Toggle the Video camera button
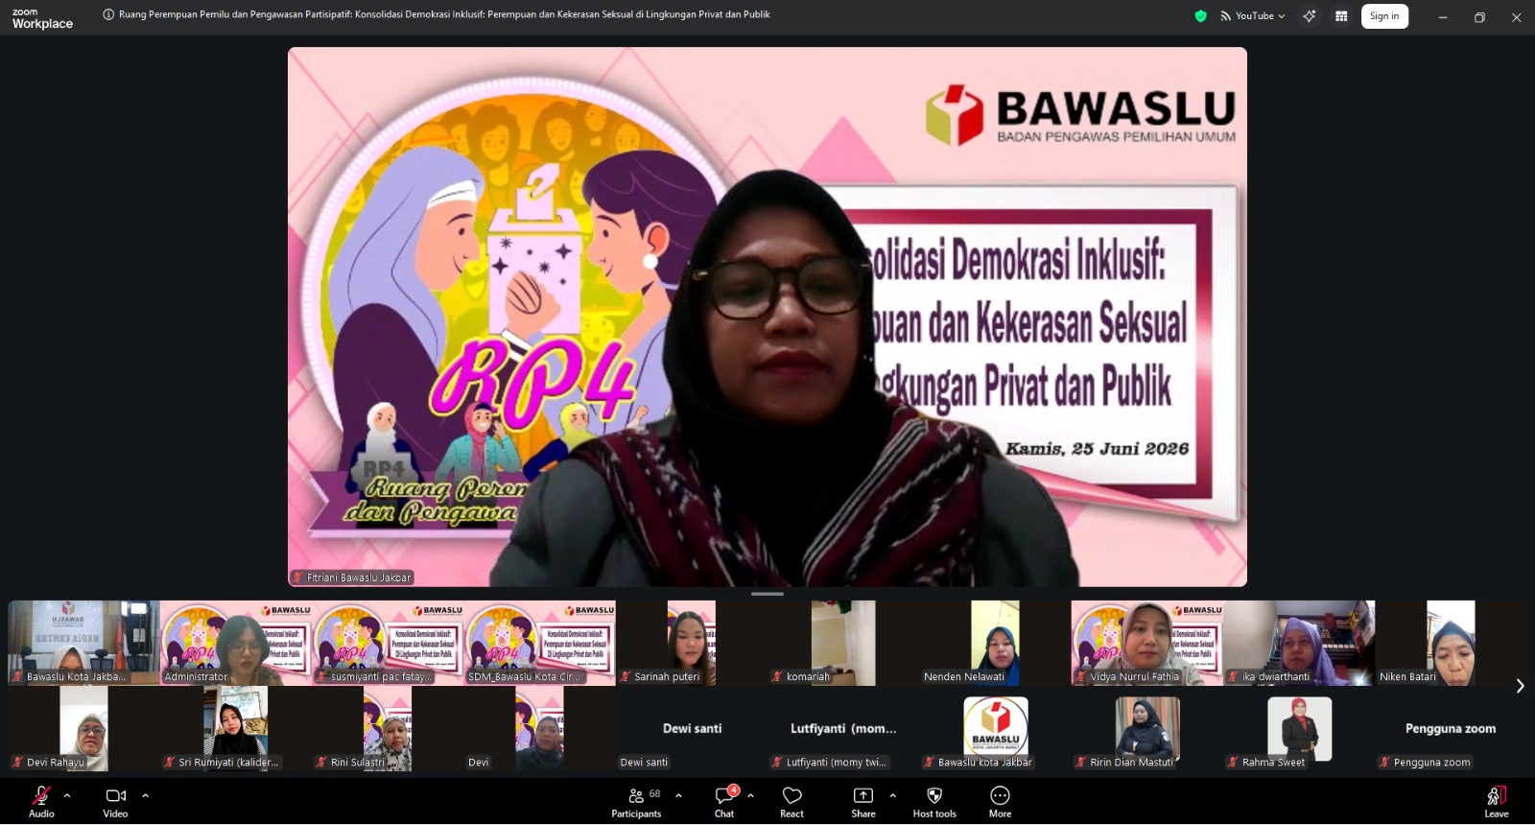 [115, 801]
